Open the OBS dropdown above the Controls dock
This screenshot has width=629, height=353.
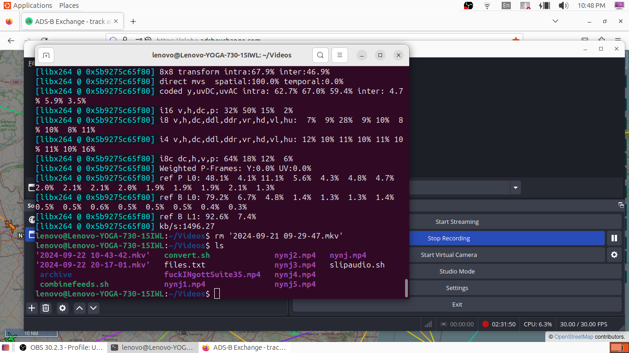click(515, 188)
